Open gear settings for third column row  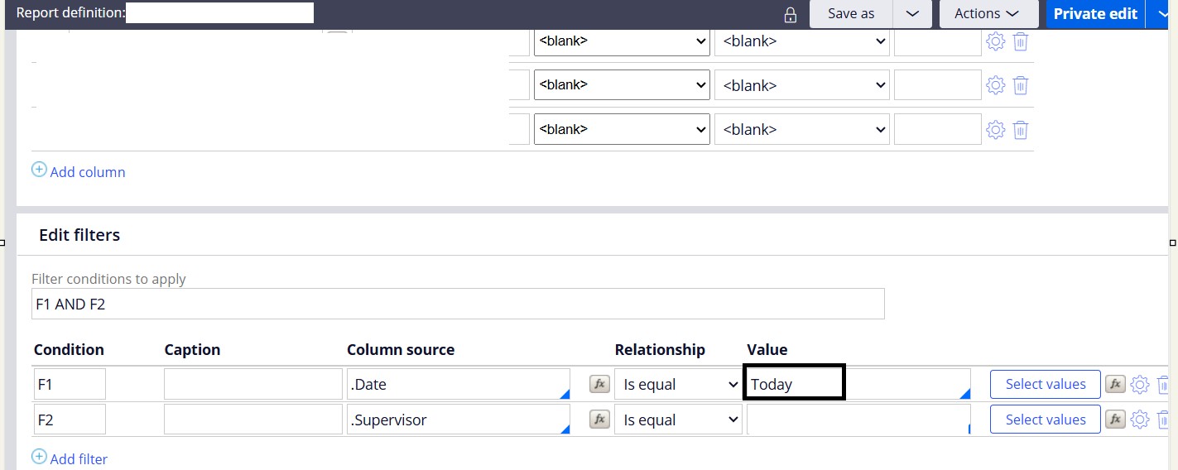click(995, 130)
